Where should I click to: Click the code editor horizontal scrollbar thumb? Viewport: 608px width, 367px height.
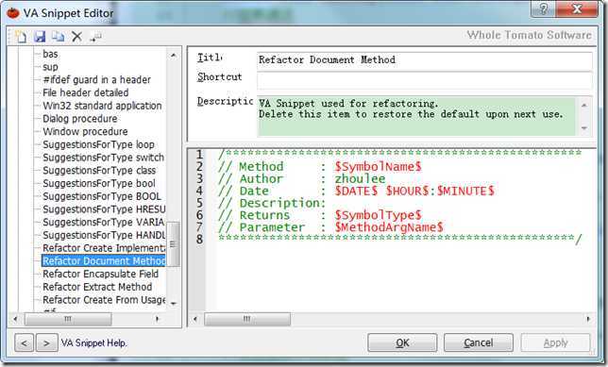coord(247,319)
